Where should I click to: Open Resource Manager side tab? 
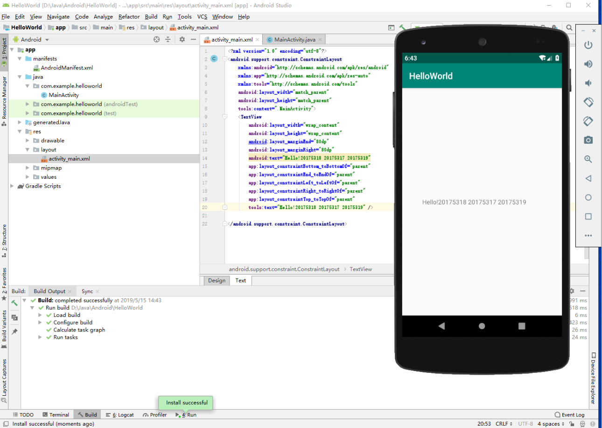pyautogui.click(x=4, y=101)
